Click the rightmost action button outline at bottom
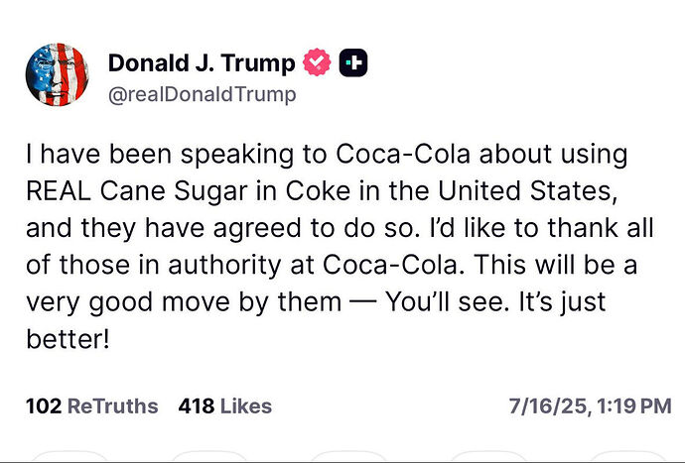 (x=626, y=456)
